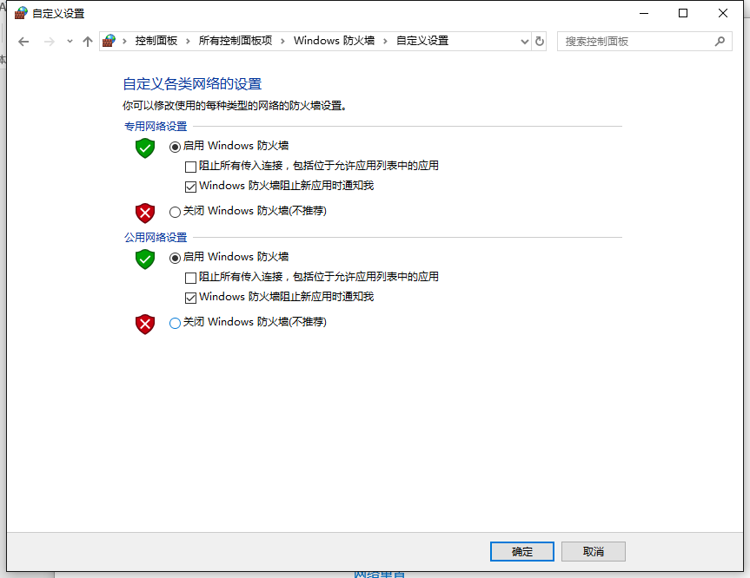Screen dimensions: 750x578
Task: Uncheck notify me option under public network
Action: click(190, 298)
